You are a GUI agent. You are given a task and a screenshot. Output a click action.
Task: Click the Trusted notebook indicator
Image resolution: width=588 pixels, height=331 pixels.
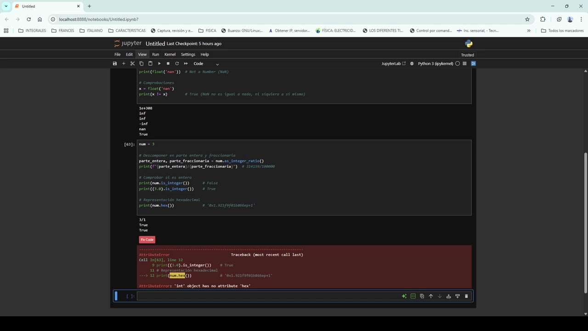[x=468, y=55]
